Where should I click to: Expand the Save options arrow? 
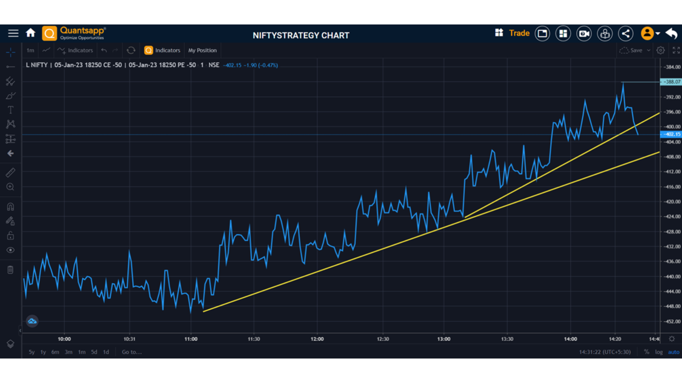[x=649, y=50]
